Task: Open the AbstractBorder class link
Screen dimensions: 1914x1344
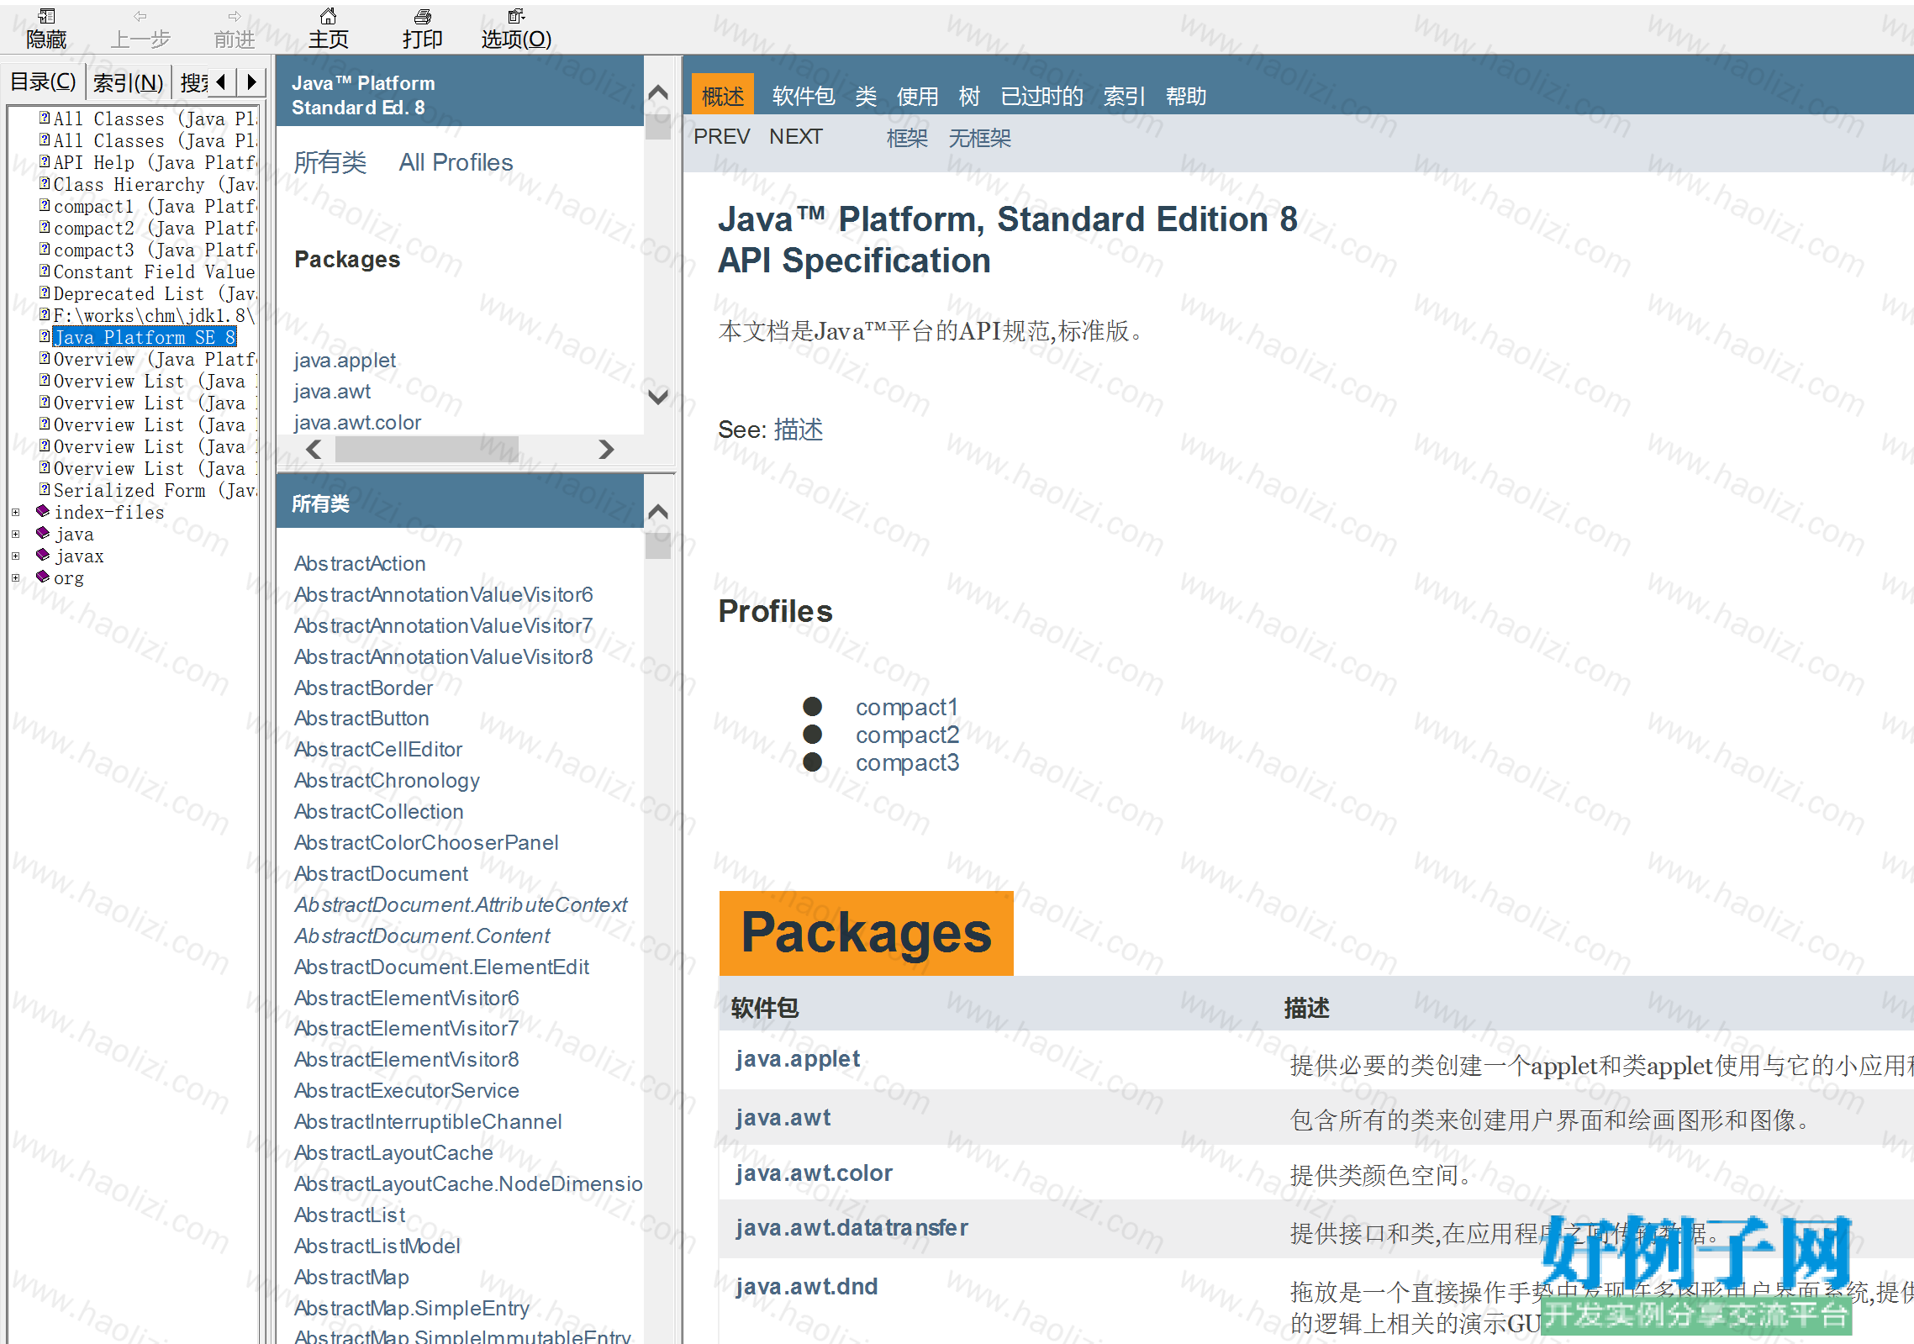Action: [x=363, y=688]
